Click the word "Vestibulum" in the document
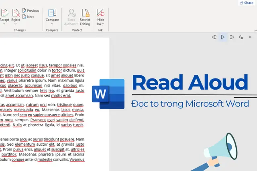The height and width of the screenshot is (171, 257). [x=14, y=91]
